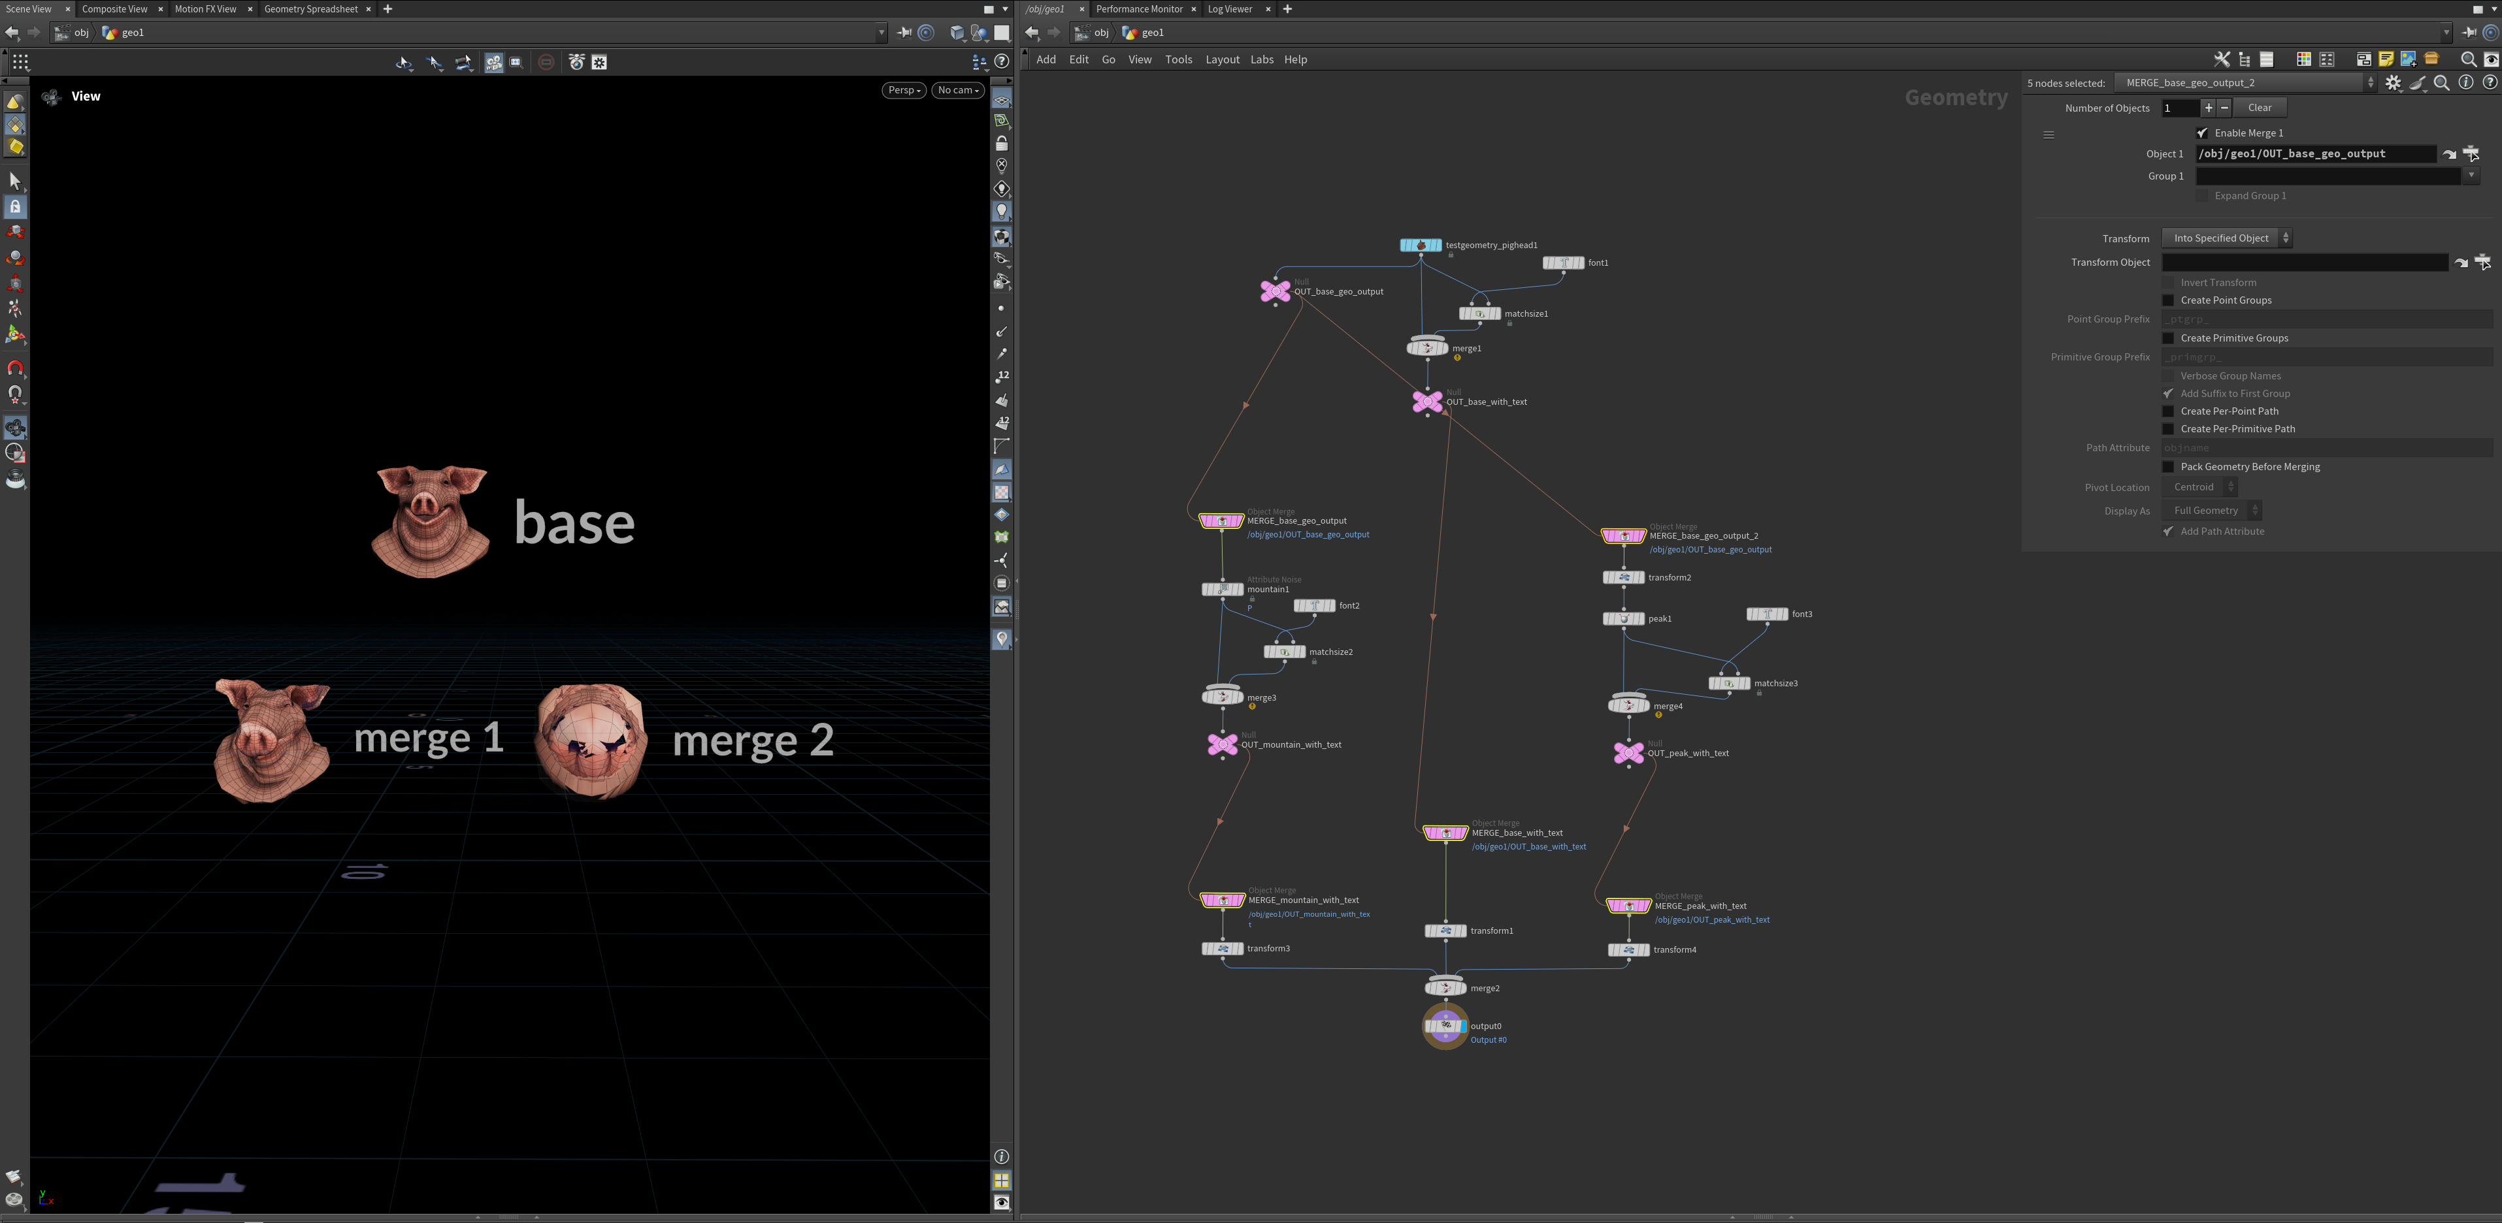This screenshot has height=1223, width=2502.
Task: Open the Transform Into Specified Object dropdown
Action: (x=2227, y=239)
